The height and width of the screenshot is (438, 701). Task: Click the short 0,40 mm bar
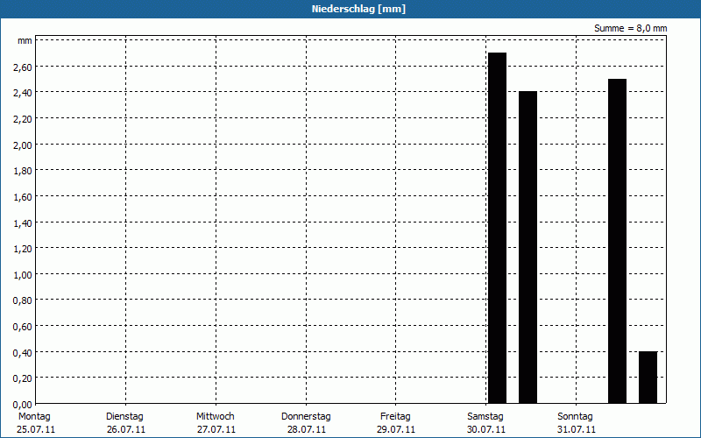tap(648, 378)
